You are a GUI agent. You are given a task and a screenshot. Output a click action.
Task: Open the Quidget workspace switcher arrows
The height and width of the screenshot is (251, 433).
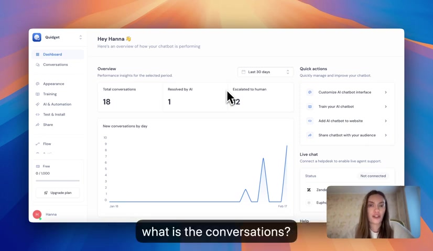point(81,37)
